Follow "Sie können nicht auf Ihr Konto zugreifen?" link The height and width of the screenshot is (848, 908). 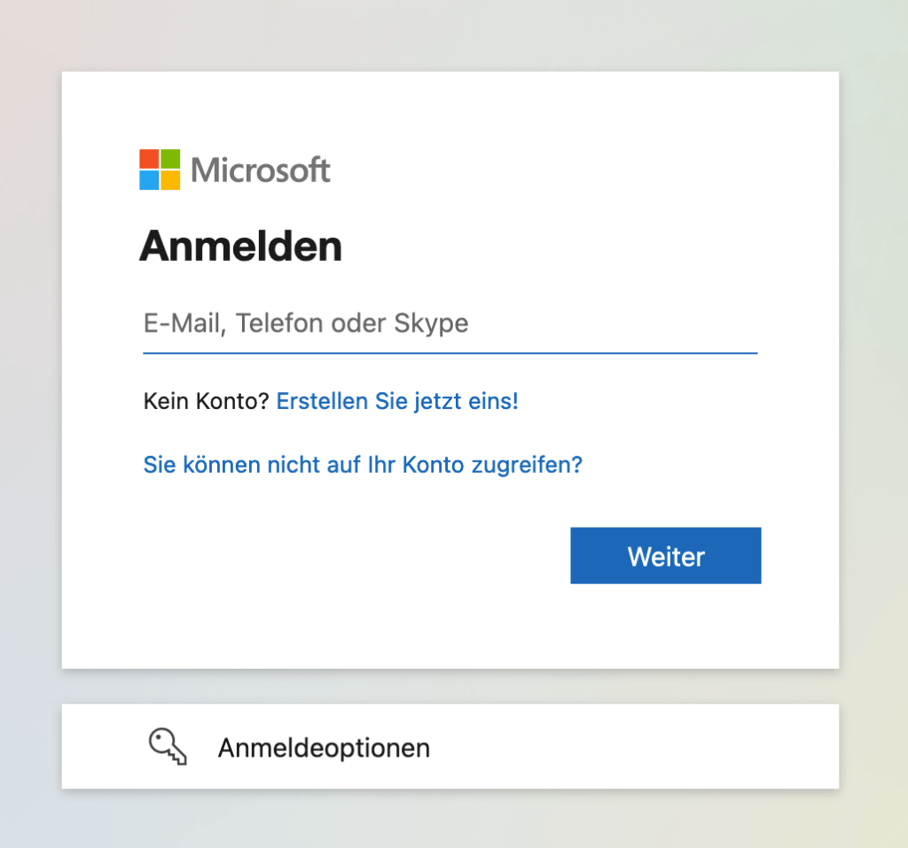pos(363,464)
